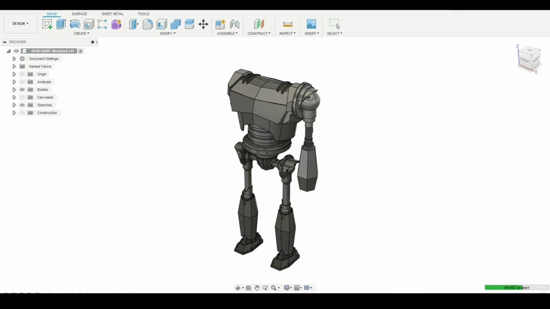The image size is (550, 309).
Task: Switch to the SURFACE tab
Action: [79, 14]
